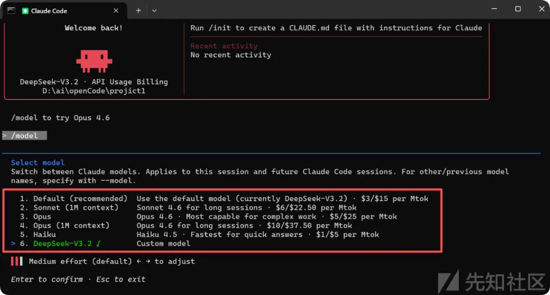The image size is (550, 295).
Task: Open a new terminal tab
Action: tap(139, 11)
